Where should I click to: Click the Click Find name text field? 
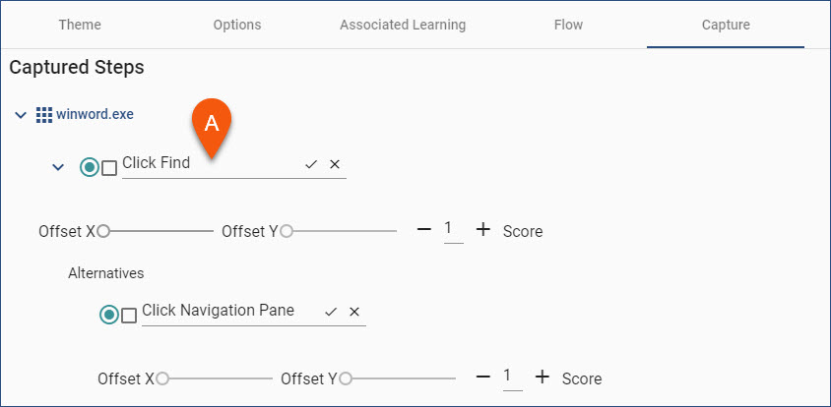point(212,163)
